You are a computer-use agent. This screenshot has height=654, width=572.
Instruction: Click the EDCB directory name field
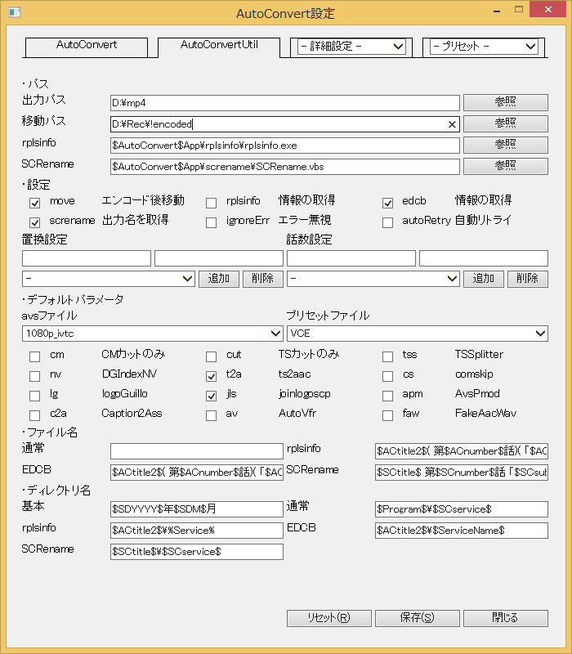(462, 531)
